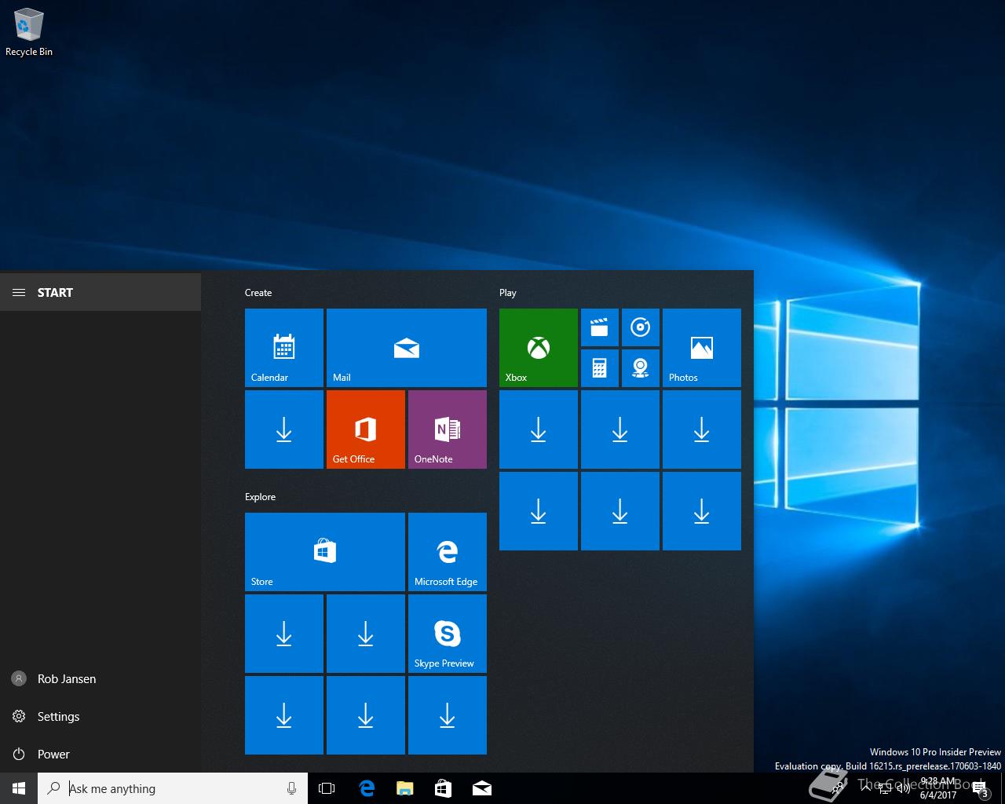Viewport: 1005px width, 804px height.
Task: Launch the Get Office tile
Action: click(x=366, y=429)
